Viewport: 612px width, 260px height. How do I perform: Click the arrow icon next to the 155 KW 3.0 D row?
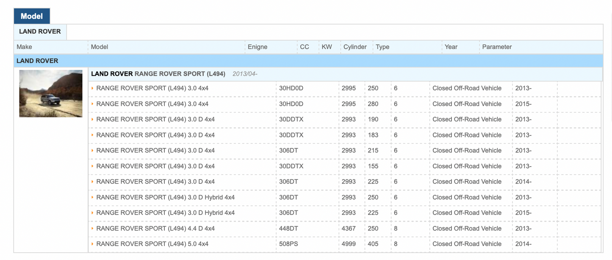click(92, 166)
